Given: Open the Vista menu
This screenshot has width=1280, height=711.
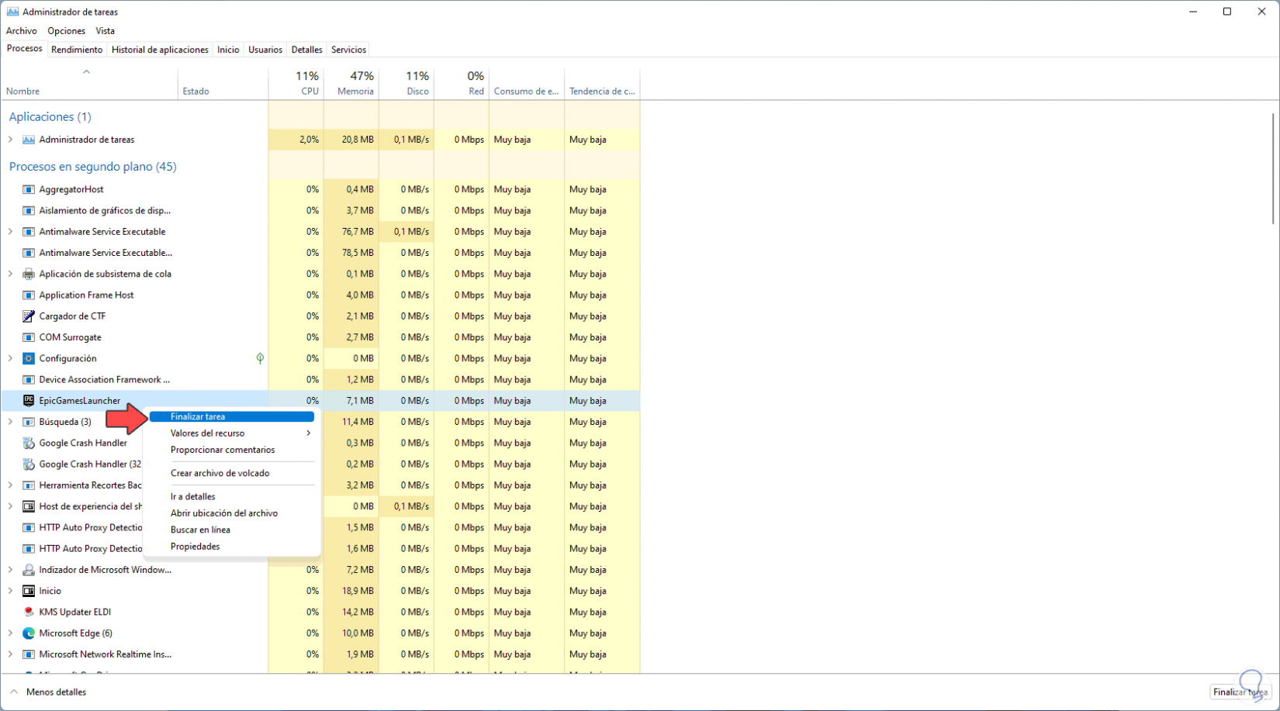Looking at the screenshot, I should pos(106,31).
